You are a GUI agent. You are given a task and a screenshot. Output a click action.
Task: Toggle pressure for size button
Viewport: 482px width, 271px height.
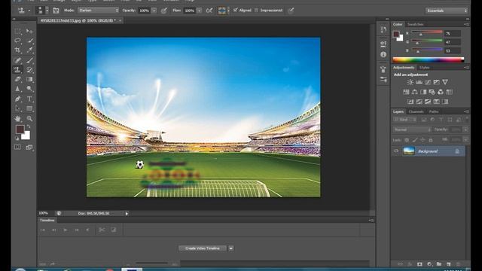pyautogui.click(x=291, y=11)
